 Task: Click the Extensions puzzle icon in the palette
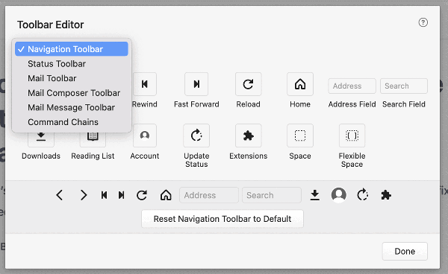(249, 136)
